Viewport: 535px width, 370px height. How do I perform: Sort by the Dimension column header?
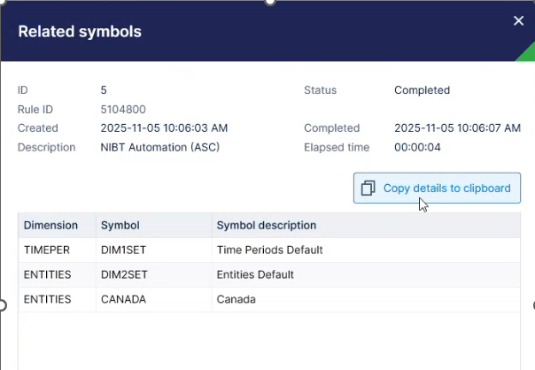point(50,226)
